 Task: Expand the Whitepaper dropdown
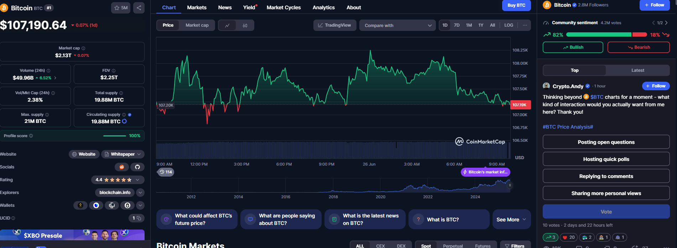pos(123,154)
